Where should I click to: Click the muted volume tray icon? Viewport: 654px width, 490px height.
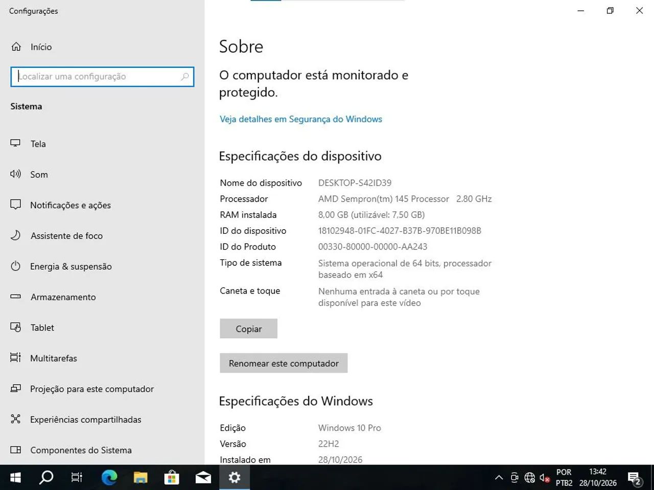(545, 478)
